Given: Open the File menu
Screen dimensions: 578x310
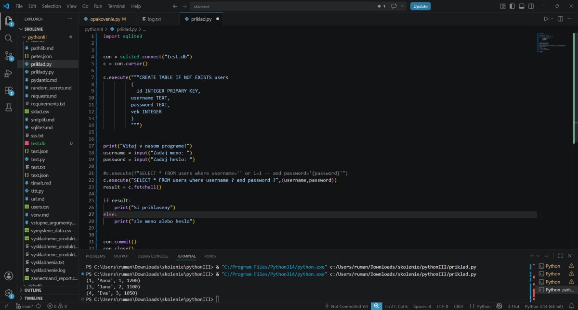Looking at the screenshot, I should coord(19,6).
